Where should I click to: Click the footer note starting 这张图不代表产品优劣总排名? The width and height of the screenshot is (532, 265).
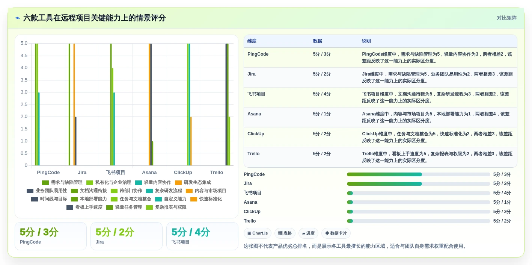(x=356, y=246)
